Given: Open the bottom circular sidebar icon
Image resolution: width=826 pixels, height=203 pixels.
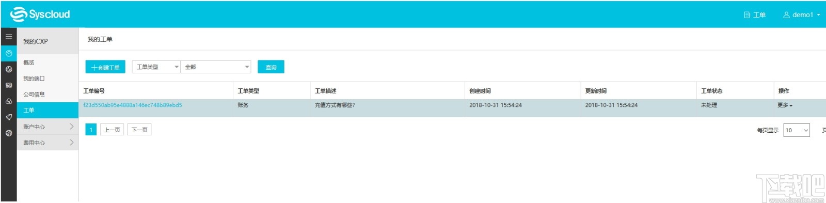Looking at the screenshot, I should [x=9, y=133].
